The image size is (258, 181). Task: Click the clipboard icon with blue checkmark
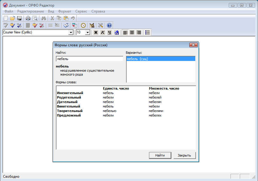click(13, 25)
